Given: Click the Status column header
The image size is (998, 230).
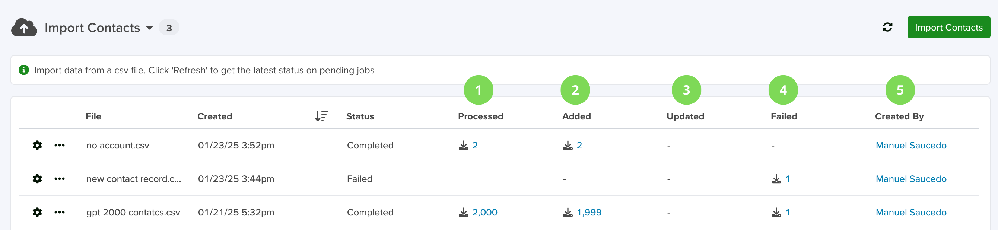Looking at the screenshot, I should point(360,116).
